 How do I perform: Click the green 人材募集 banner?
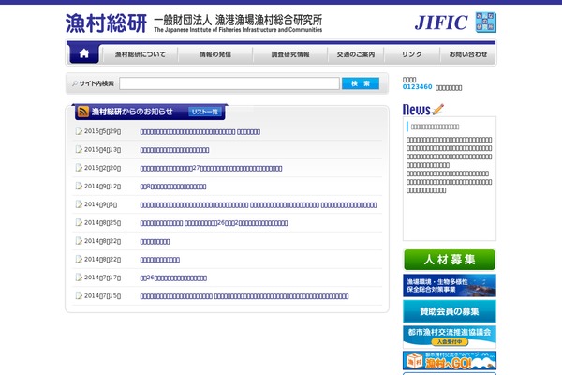(450, 260)
